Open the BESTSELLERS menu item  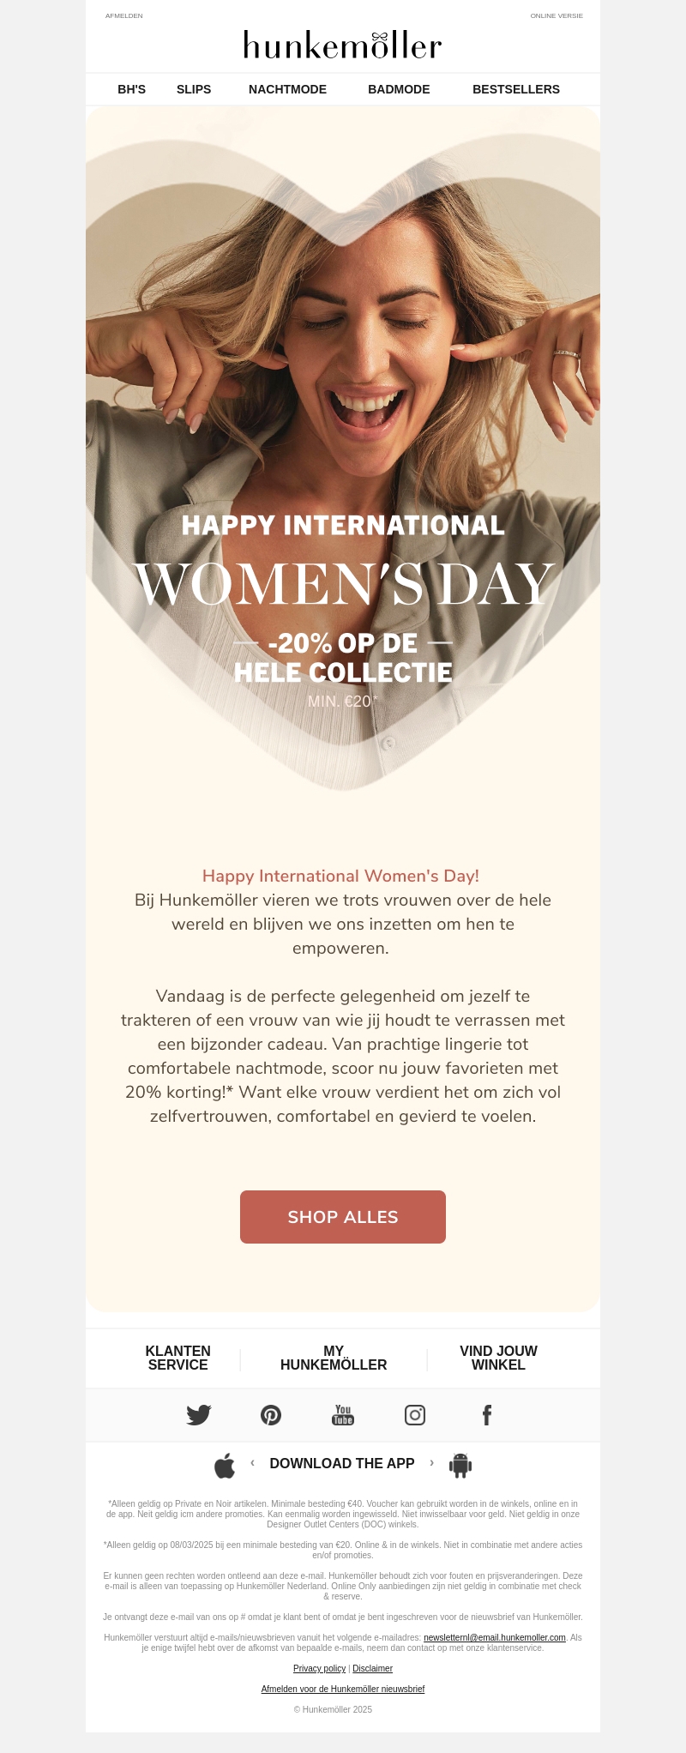click(x=515, y=89)
